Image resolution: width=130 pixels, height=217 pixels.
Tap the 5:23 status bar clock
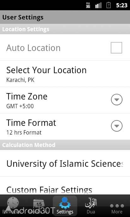pyautogui.click(x=121, y=5)
